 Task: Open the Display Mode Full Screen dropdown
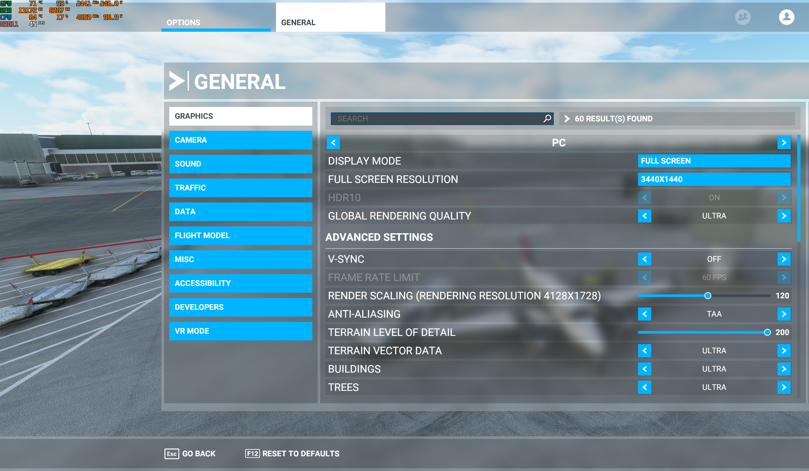[x=714, y=161]
